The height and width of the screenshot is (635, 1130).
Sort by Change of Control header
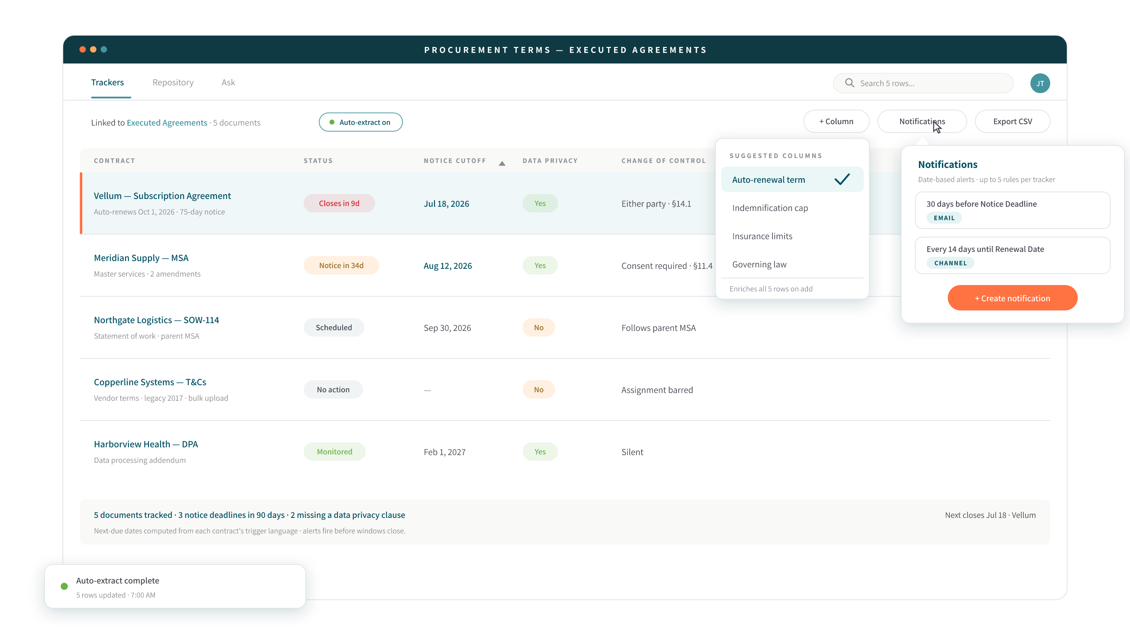click(664, 161)
